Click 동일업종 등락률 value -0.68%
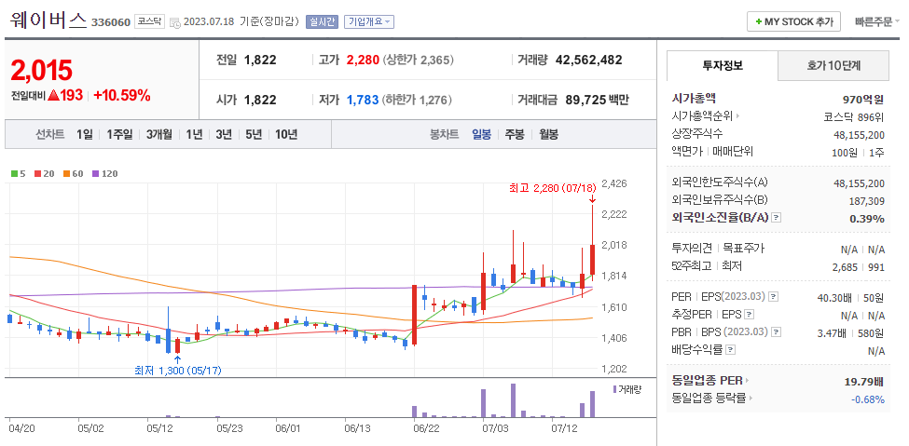This screenshot has width=909, height=446. click(868, 399)
